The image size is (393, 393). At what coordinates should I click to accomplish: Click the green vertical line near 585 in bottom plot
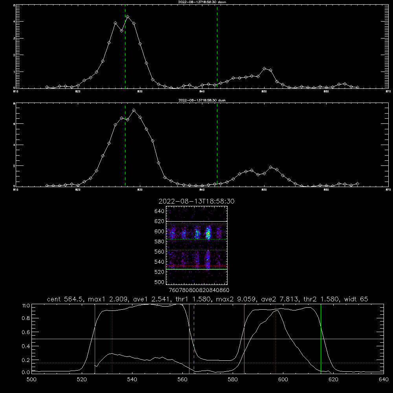point(244,338)
